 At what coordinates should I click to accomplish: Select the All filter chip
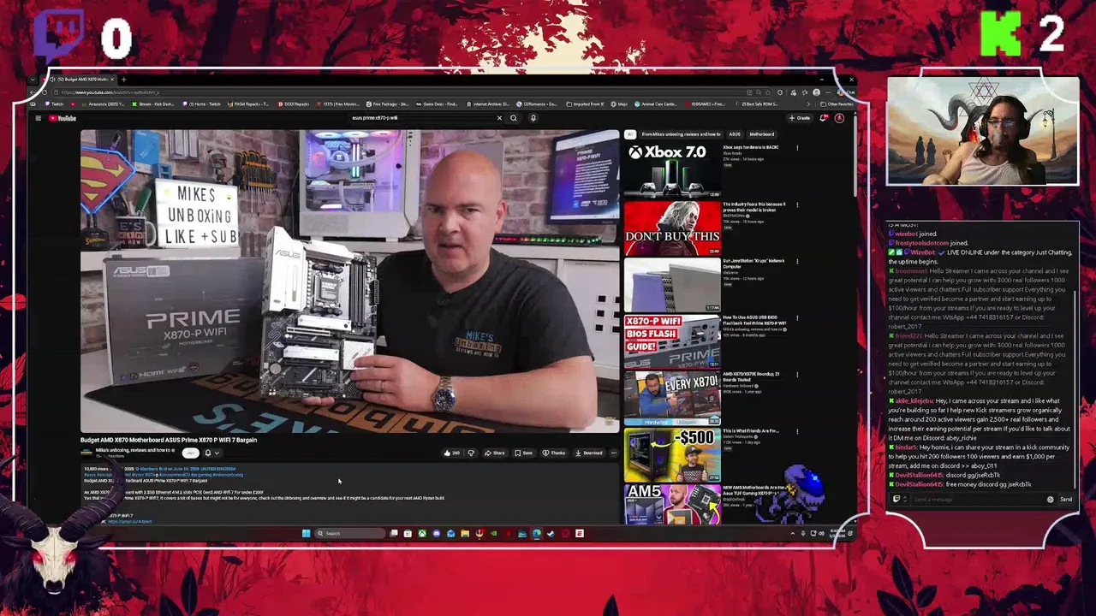tap(630, 134)
